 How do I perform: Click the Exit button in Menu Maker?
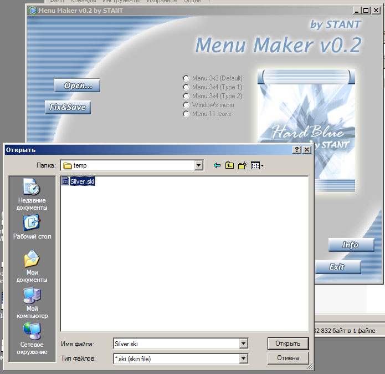pos(338,267)
